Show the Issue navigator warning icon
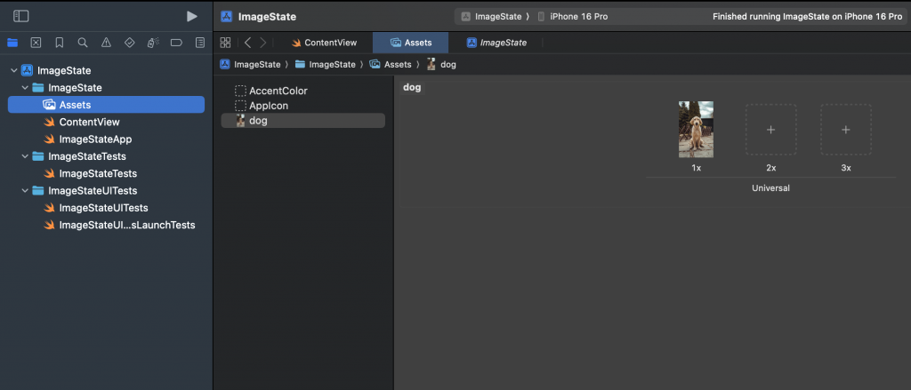Viewport: 911px width, 390px height. (x=106, y=43)
